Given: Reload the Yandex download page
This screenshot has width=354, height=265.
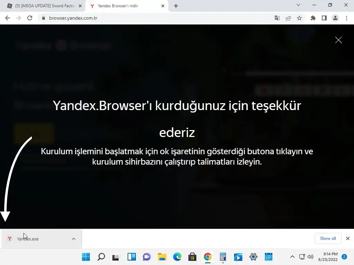Looking at the screenshot, I should (30, 18).
